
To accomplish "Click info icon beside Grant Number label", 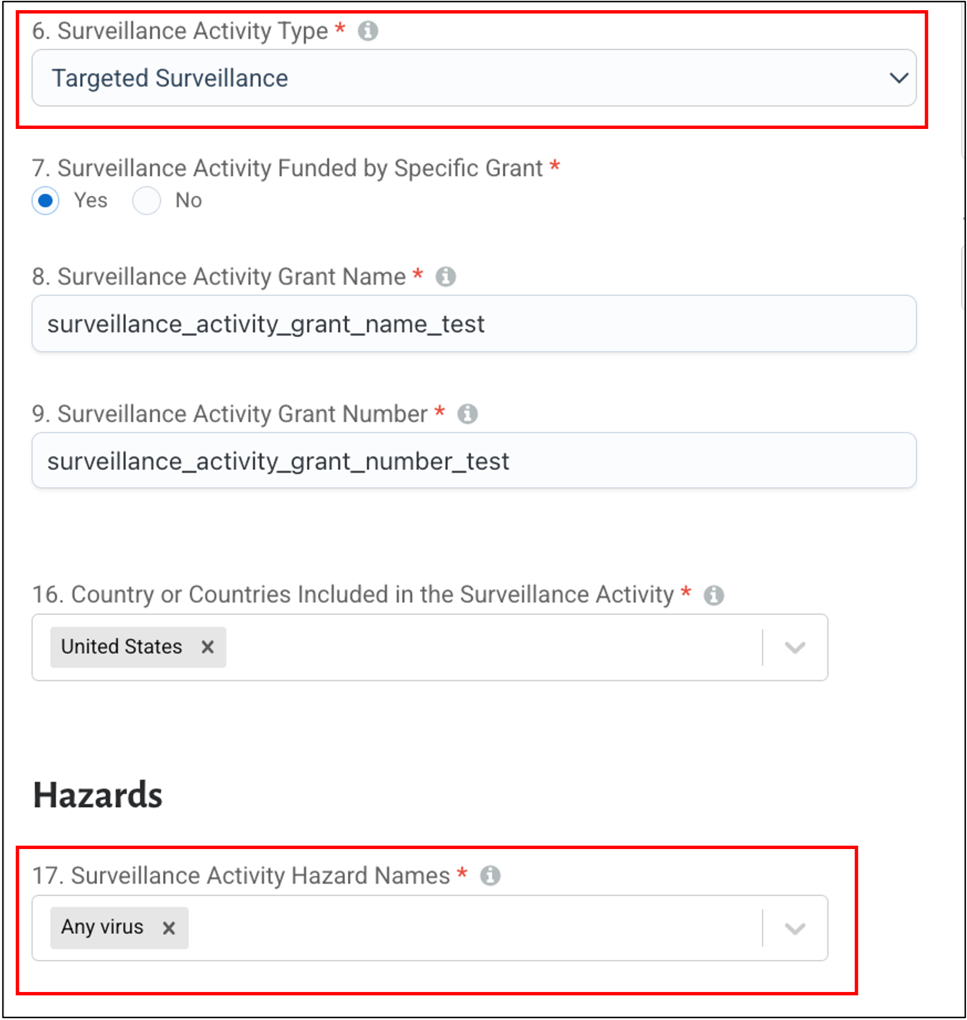I will pos(468,414).
